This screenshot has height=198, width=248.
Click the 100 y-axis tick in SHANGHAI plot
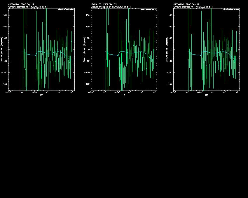pos(88,27)
